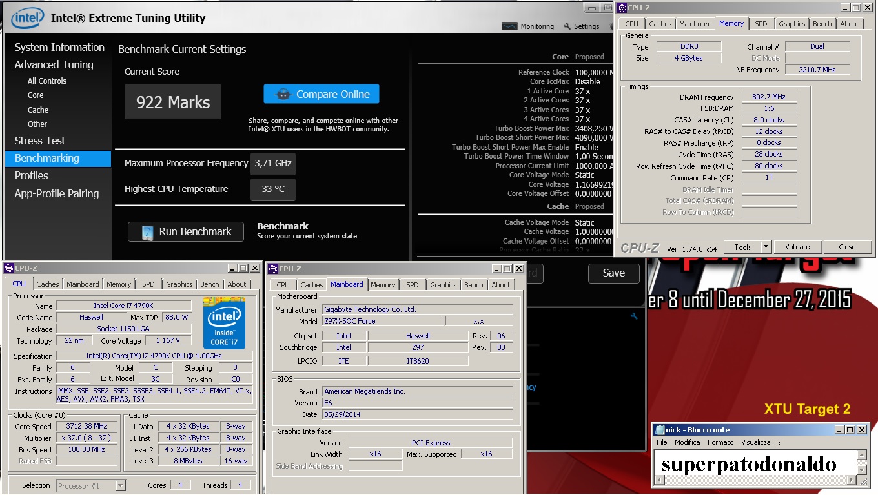Open File menu in Notepad
The height and width of the screenshot is (495, 878).
662,442
